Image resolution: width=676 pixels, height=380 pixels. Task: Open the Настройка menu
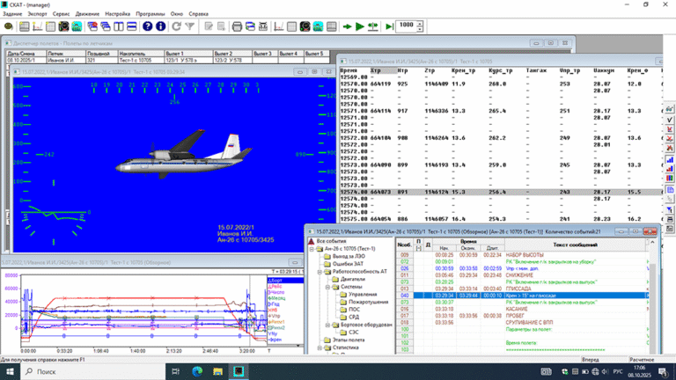pos(117,15)
